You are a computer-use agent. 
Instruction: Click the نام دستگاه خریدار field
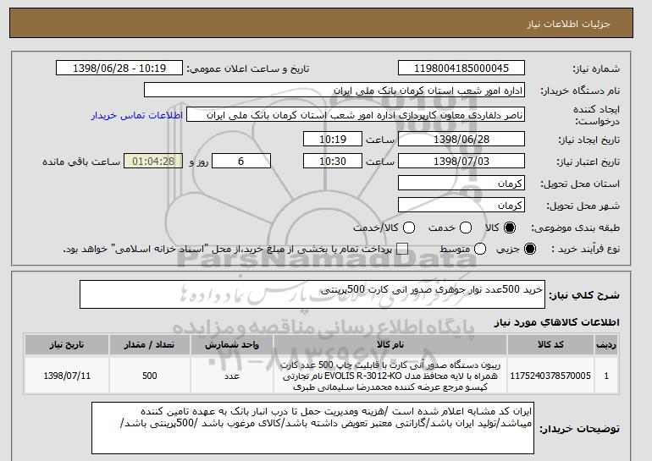point(334,91)
